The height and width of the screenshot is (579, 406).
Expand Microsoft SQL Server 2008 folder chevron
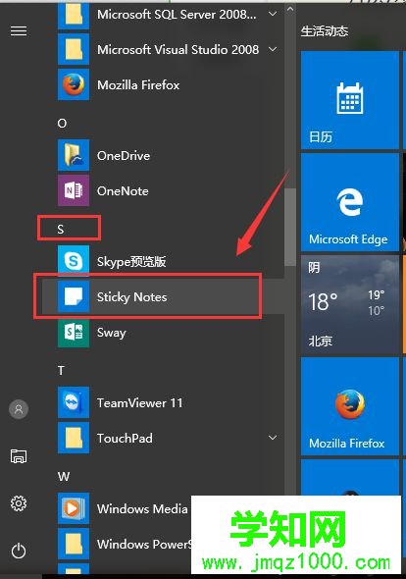[273, 14]
